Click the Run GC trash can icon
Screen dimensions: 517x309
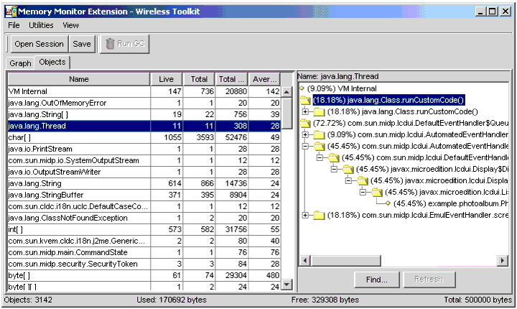pos(110,44)
